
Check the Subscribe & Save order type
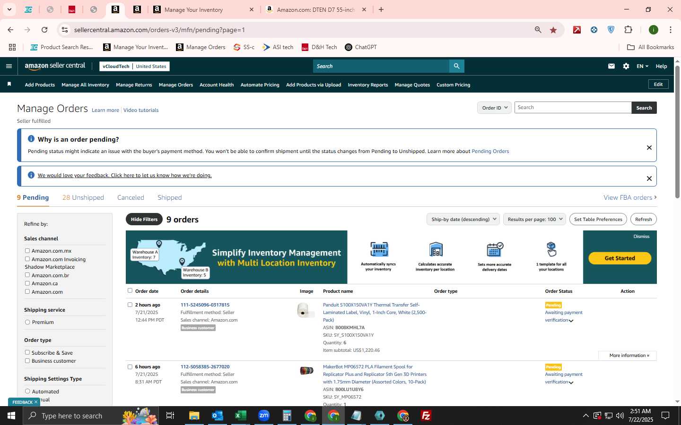pyautogui.click(x=27, y=352)
